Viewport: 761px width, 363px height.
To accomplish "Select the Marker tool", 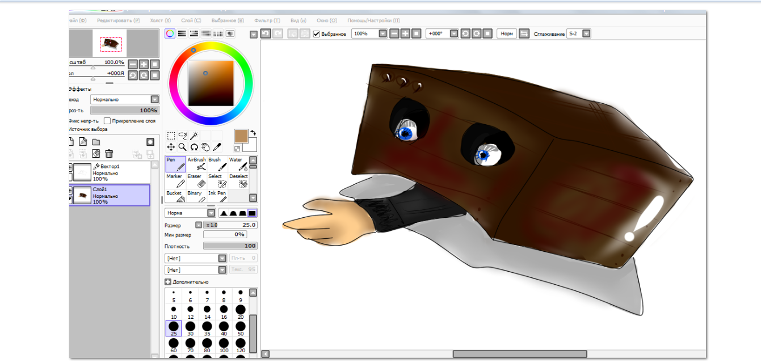I will point(175,180).
